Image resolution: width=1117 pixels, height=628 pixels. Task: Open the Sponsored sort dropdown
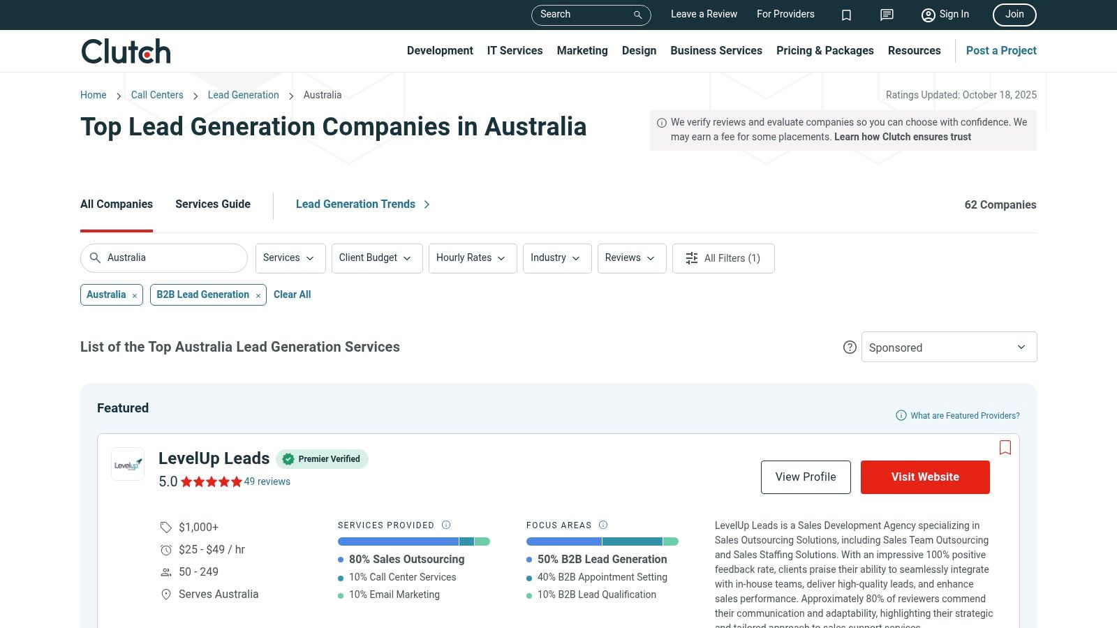click(949, 347)
